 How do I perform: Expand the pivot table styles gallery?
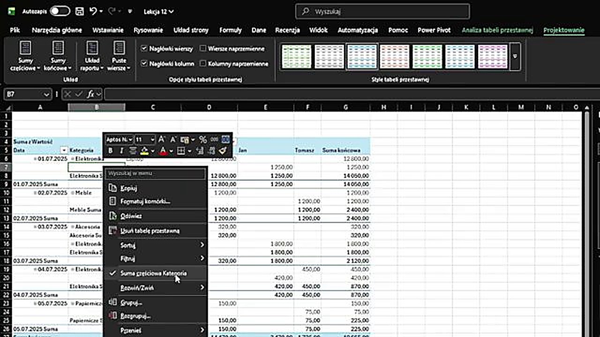(x=515, y=57)
